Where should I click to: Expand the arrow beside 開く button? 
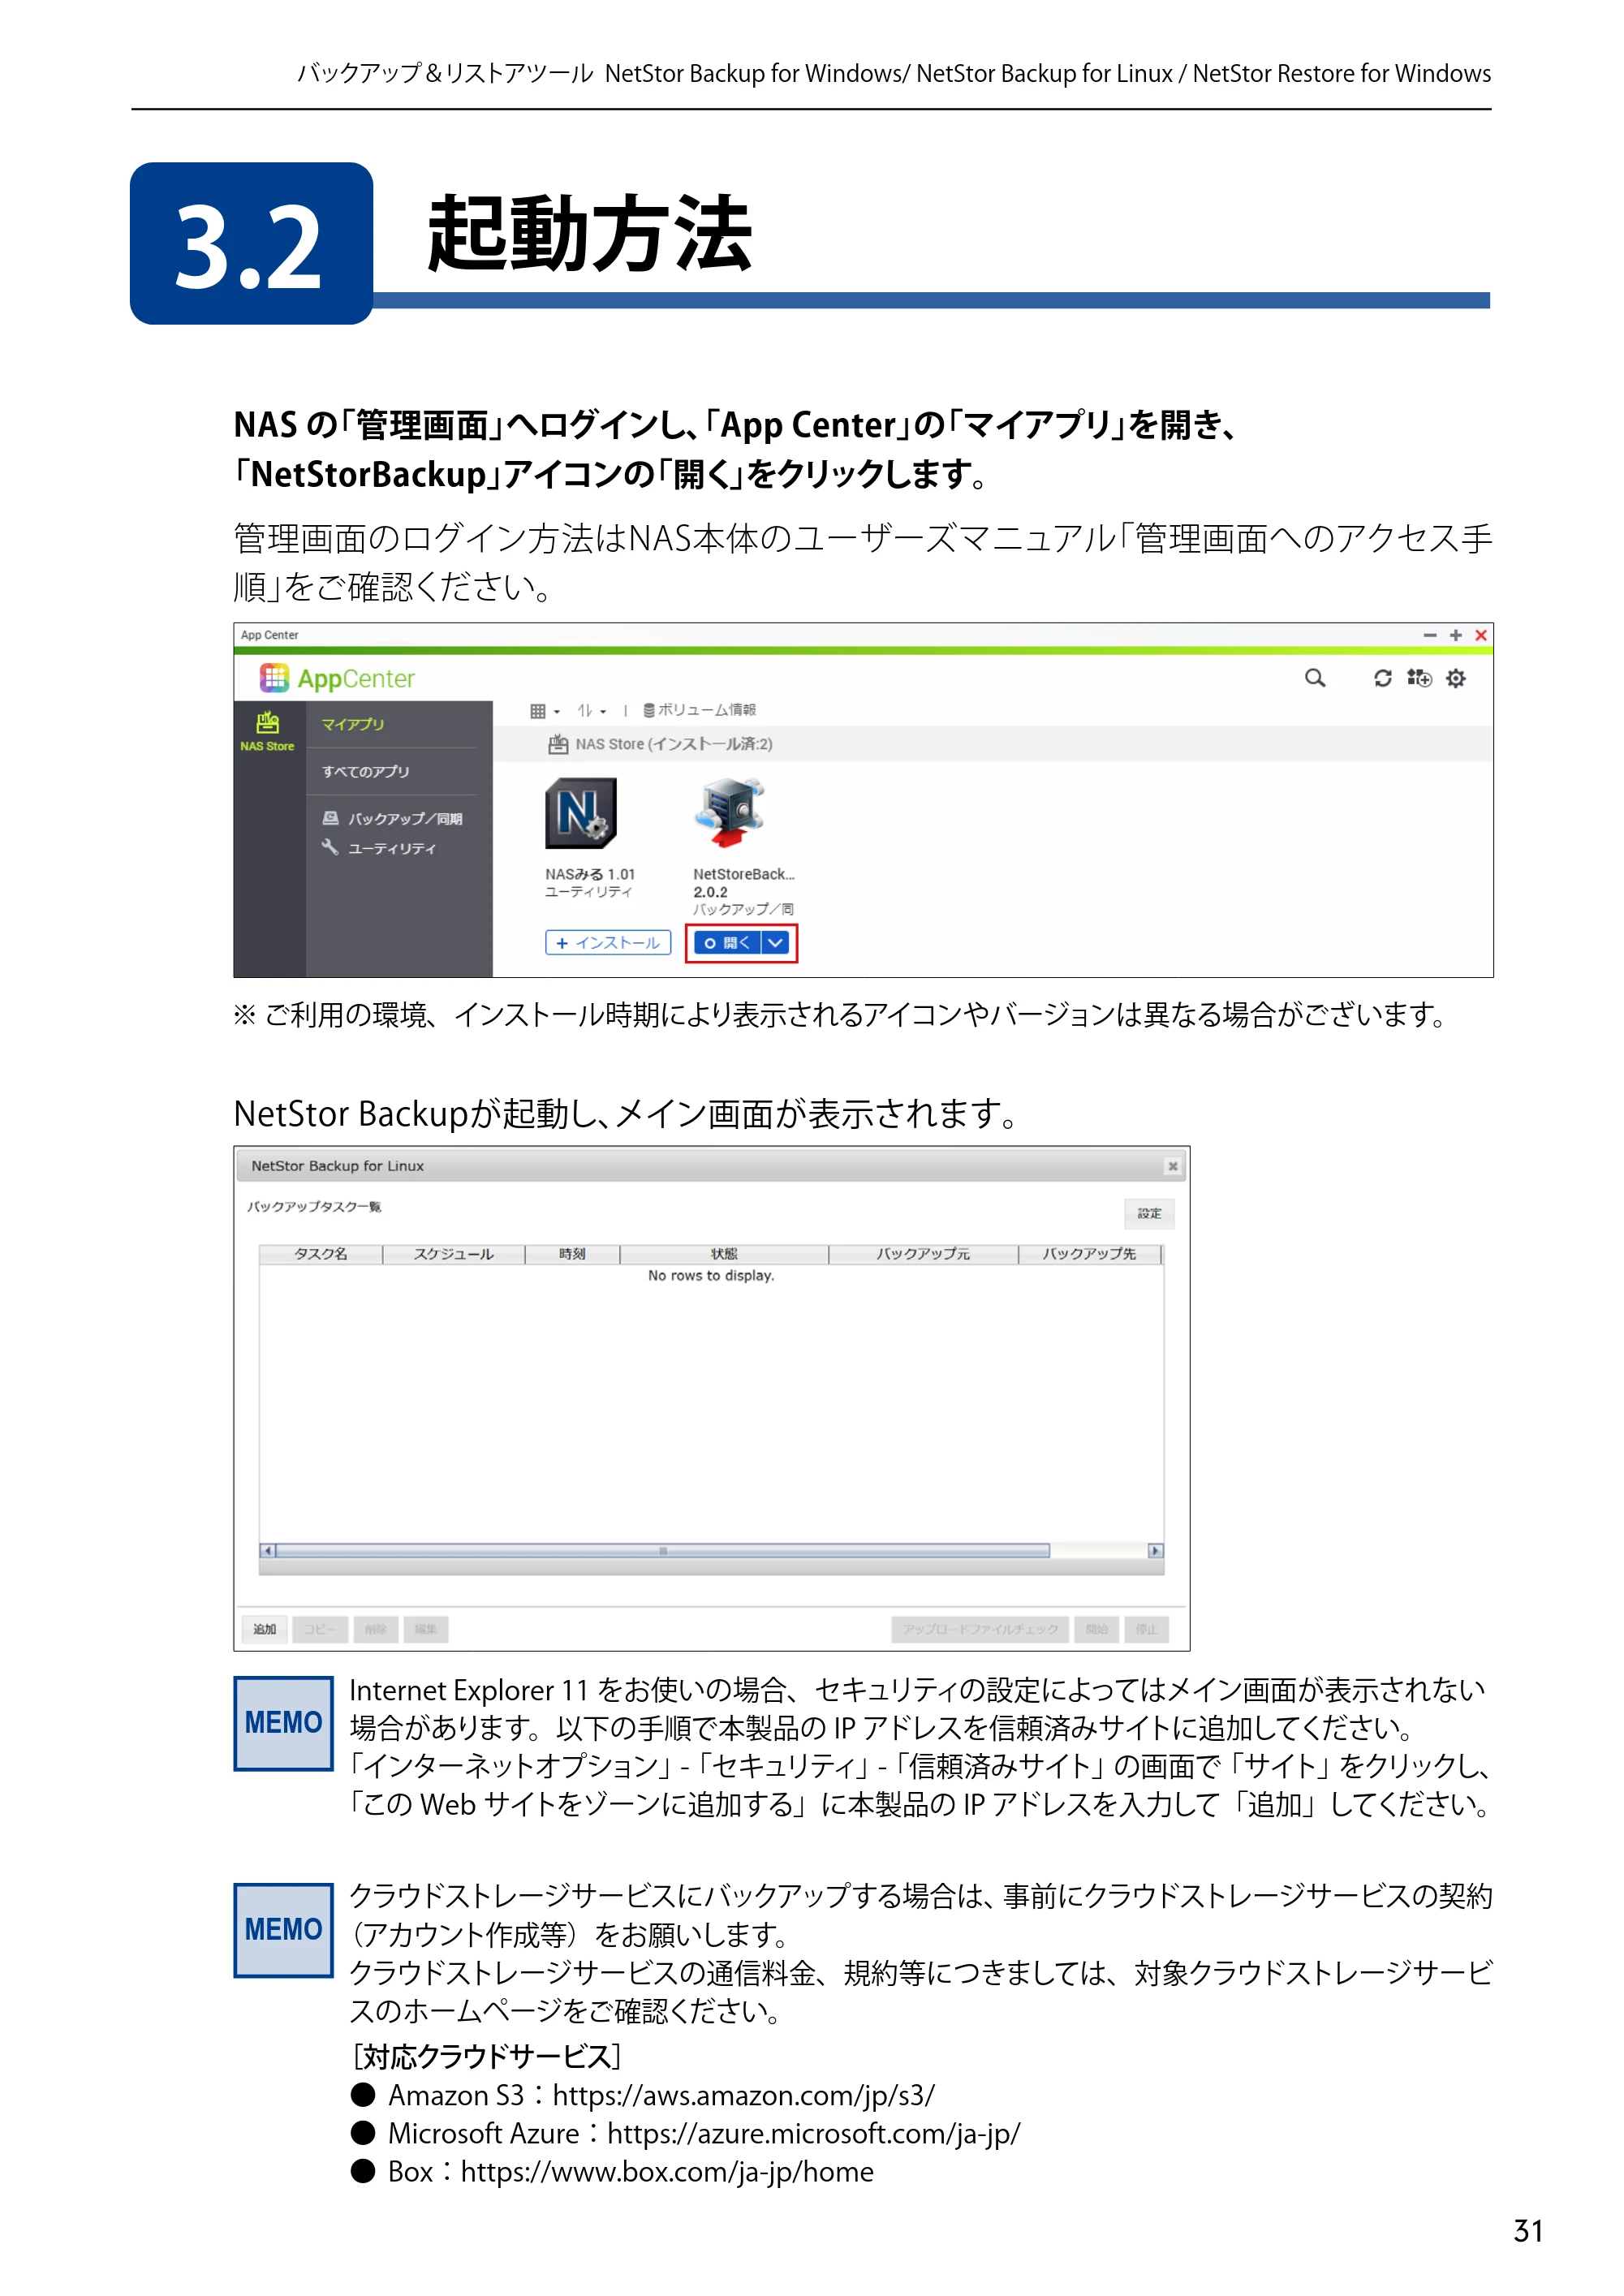[776, 942]
